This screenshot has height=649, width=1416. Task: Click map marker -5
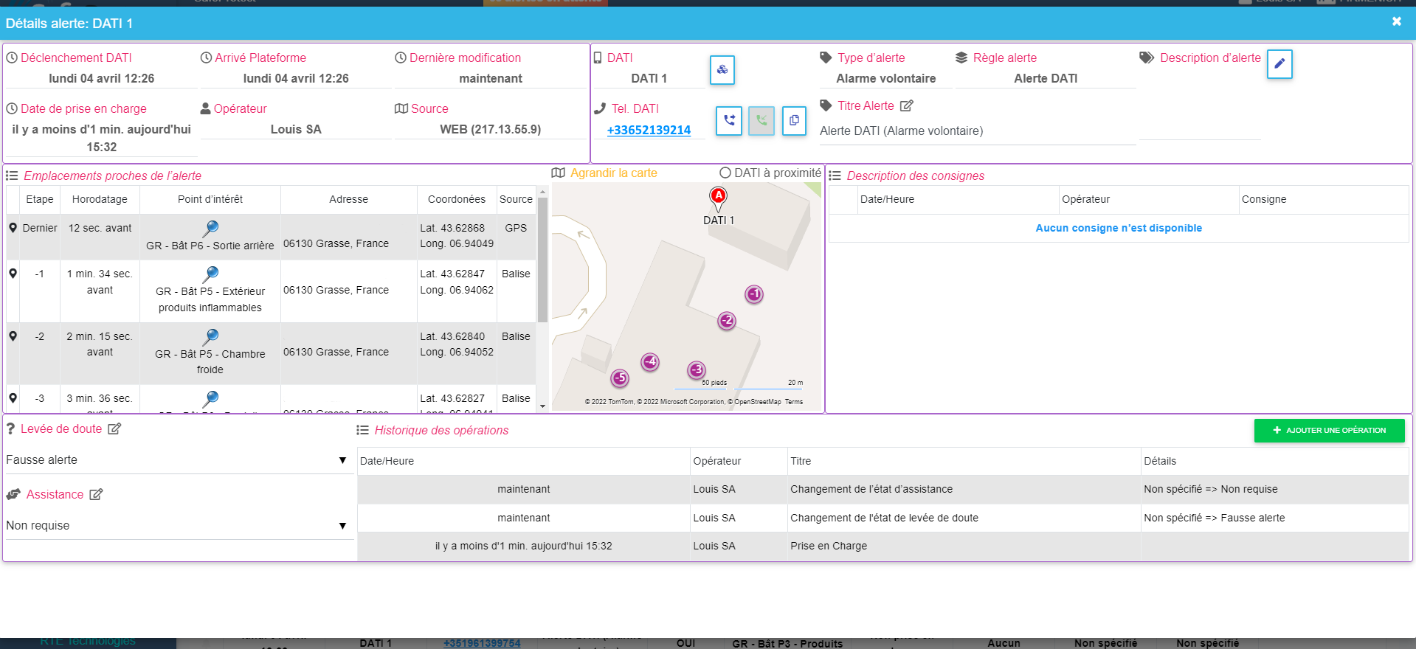[620, 378]
